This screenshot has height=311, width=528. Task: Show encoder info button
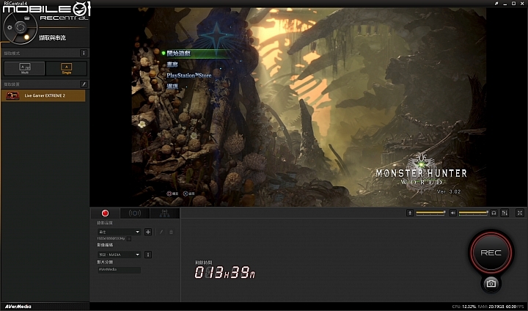(x=148, y=255)
